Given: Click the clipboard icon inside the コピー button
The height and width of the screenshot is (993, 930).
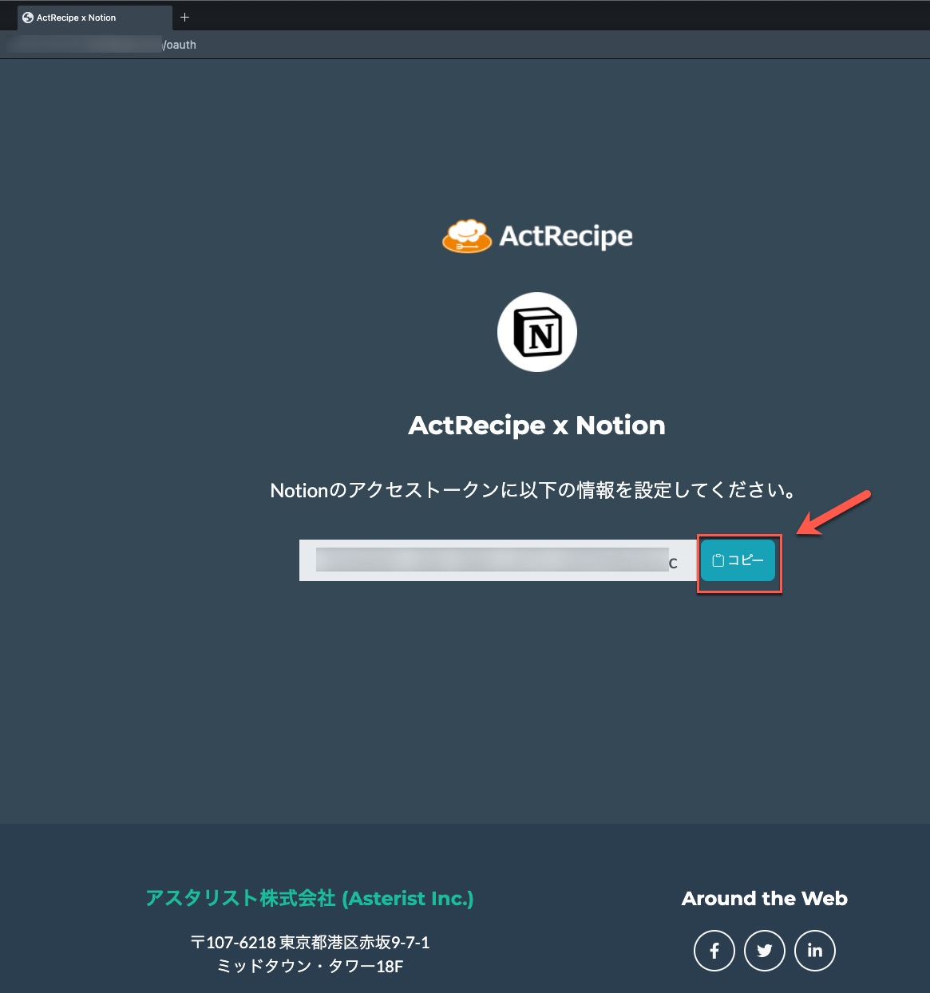Looking at the screenshot, I should 717,560.
